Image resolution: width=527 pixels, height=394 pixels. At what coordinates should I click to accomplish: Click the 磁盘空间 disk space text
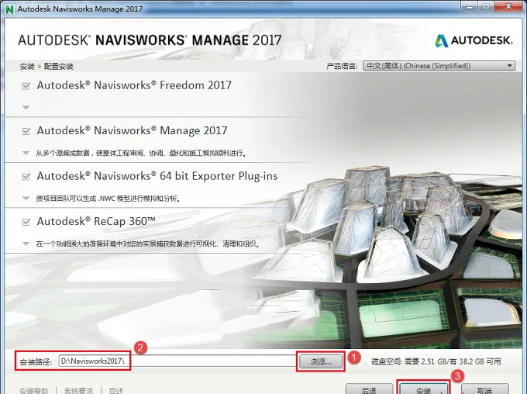pyautogui.click(x=436, y=361)
